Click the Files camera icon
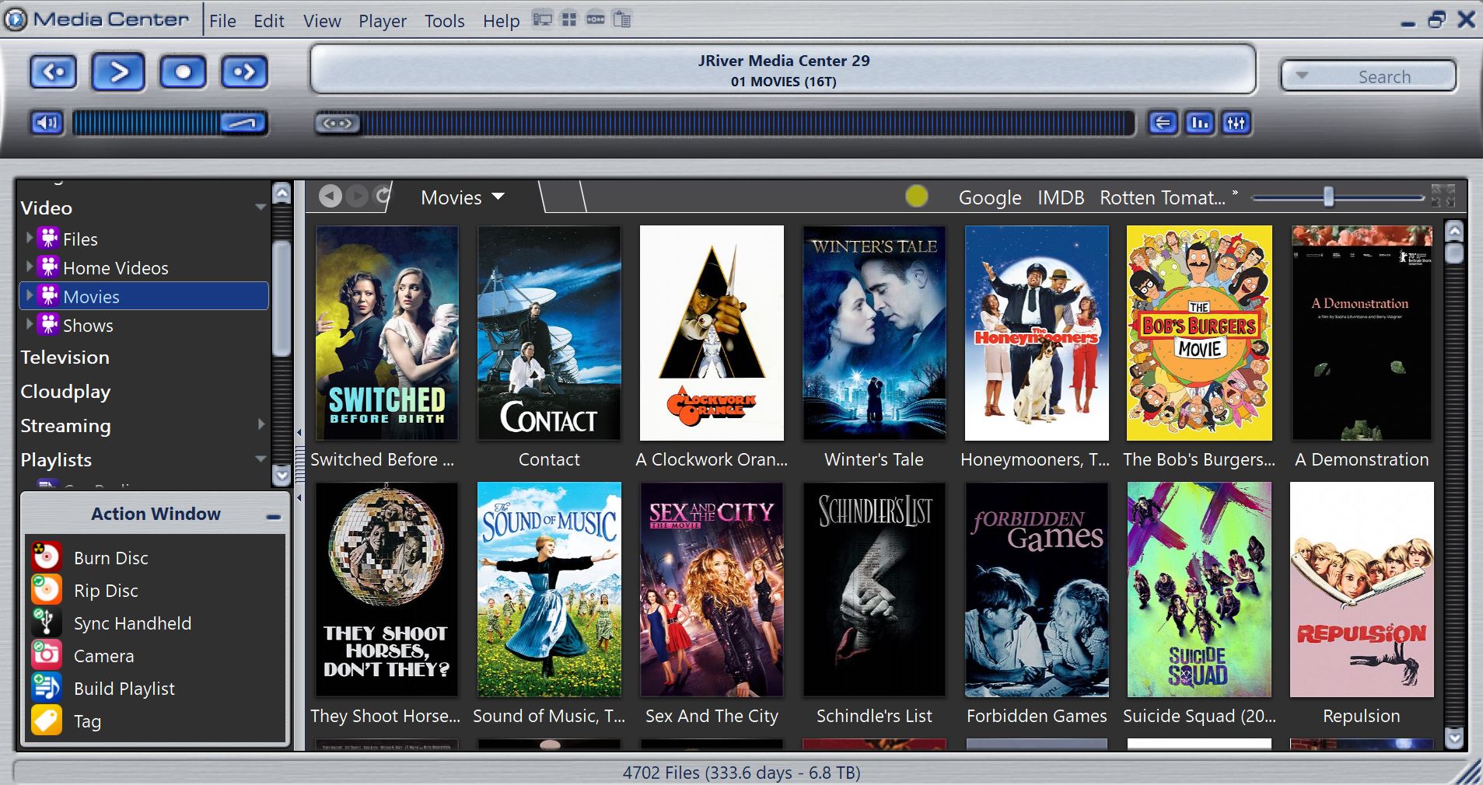This screenshot has height=785, width=1483. [49, 239]
